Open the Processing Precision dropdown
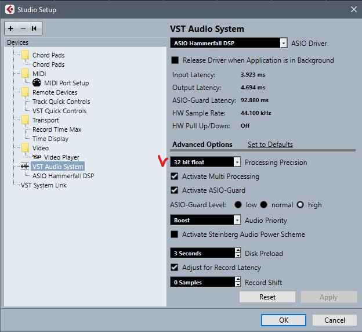Image resolution: width=362 pixels, height=332 pixels. click(x=237, y=162)
